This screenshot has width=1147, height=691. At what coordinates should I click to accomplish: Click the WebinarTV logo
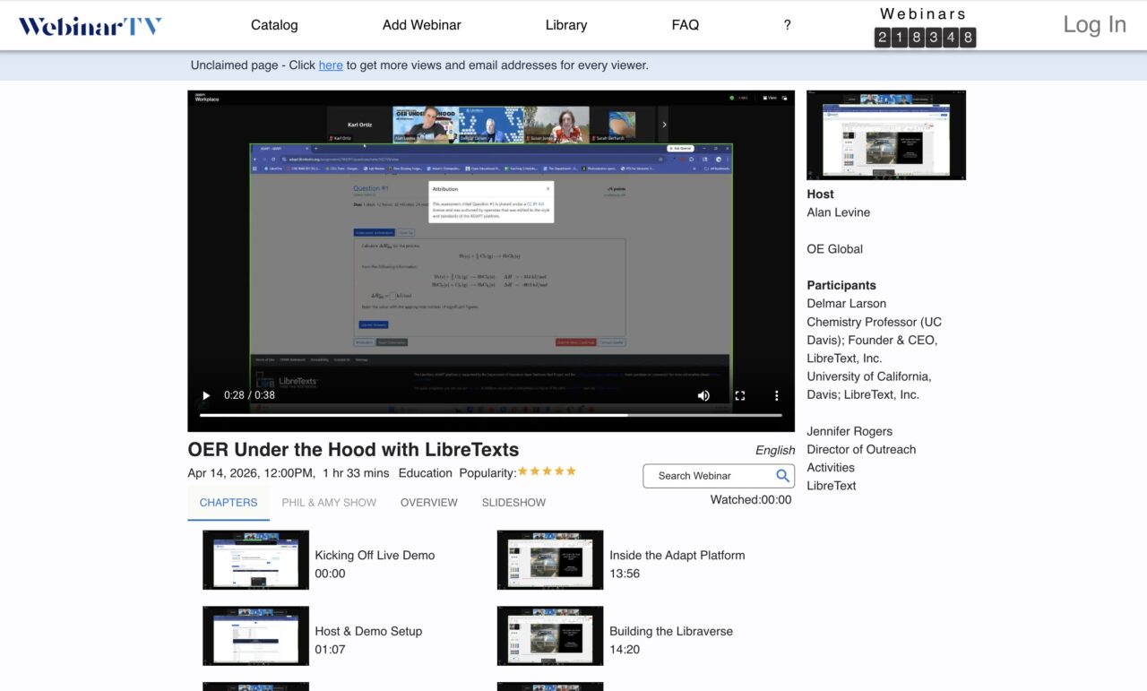(x=91, y=26)
